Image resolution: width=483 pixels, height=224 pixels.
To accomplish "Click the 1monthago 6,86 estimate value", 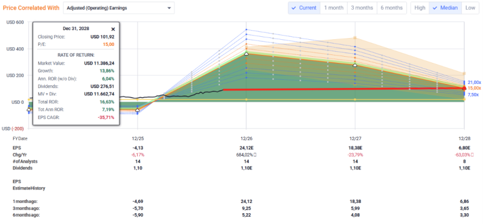I will pos(464,201).
